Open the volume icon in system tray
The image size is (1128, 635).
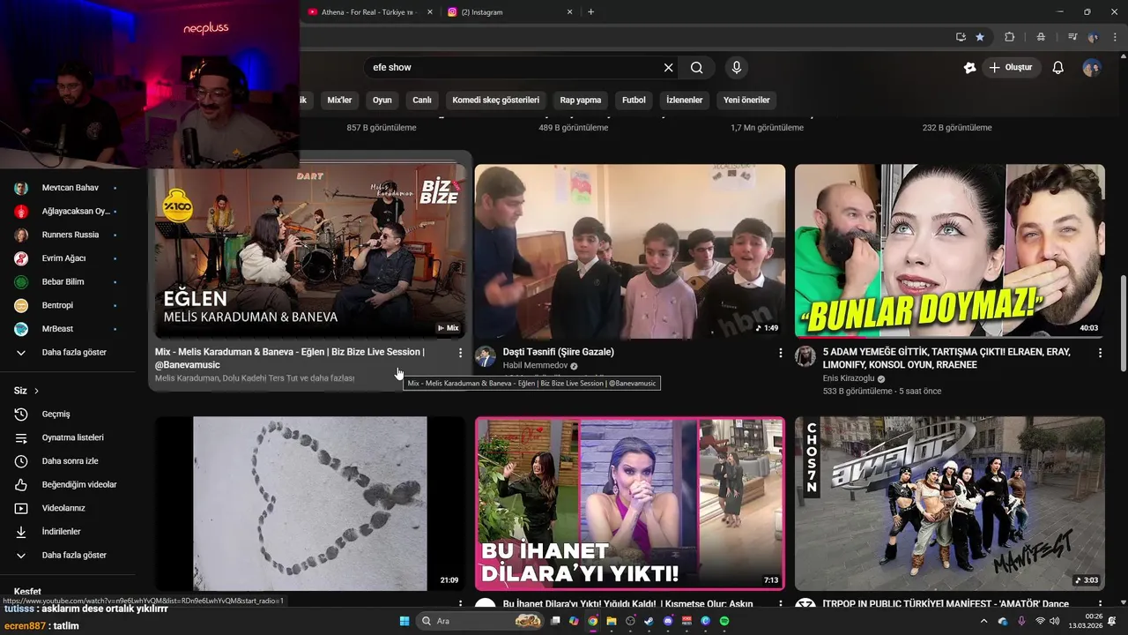(1055, 621)
